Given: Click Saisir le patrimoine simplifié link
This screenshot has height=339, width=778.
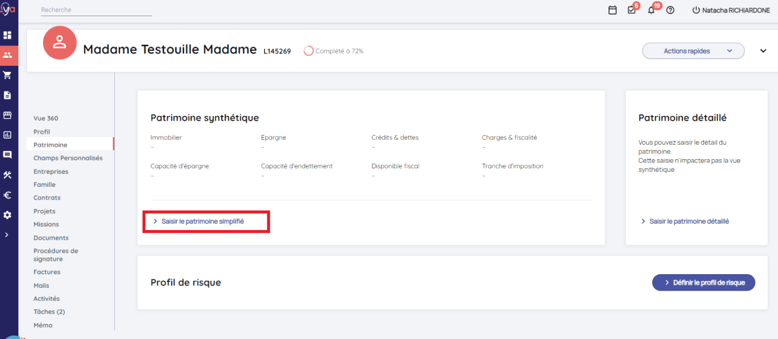Looking at the screenshot, I should tap(202, 221).
